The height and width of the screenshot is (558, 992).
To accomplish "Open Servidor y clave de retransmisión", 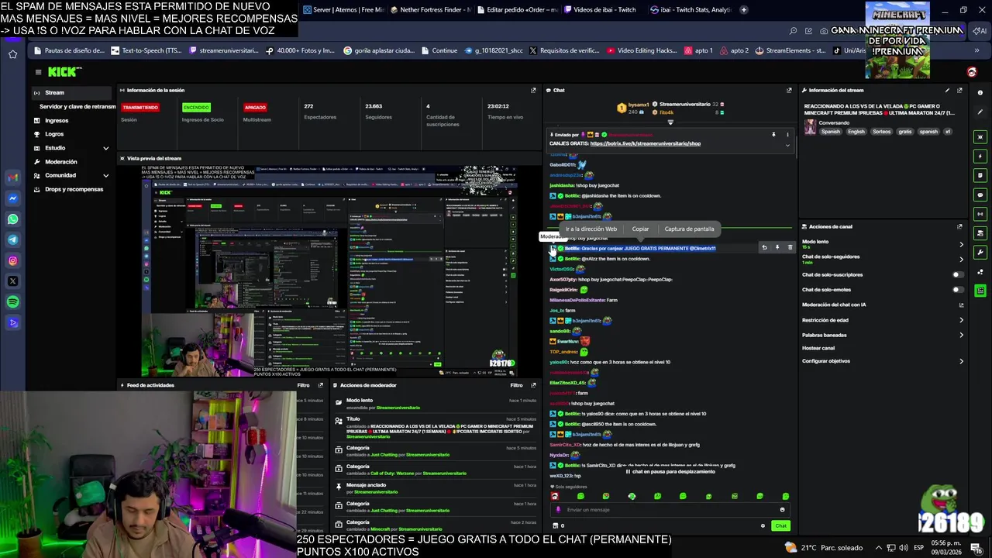I will (x=77, y=106).
